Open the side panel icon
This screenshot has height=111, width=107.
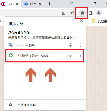pos(91,13)
